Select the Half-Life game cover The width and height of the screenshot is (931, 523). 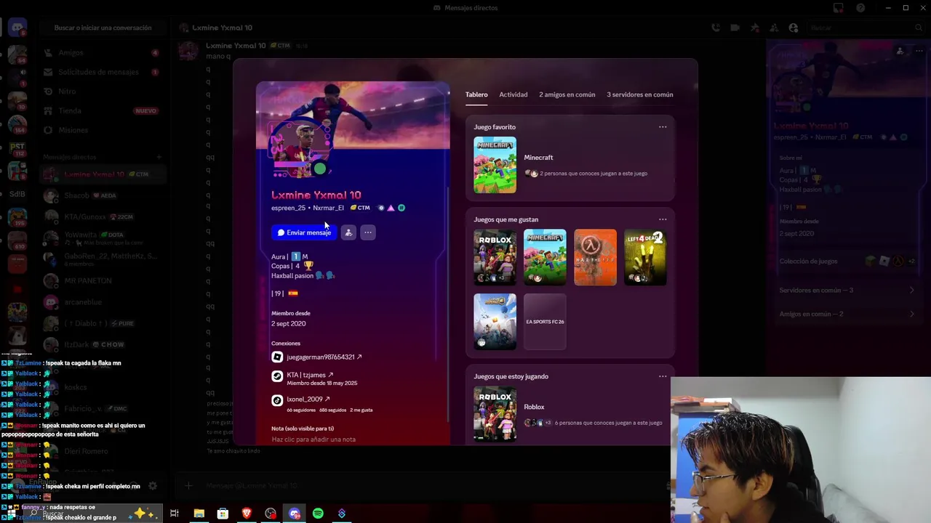coord(595,257)
